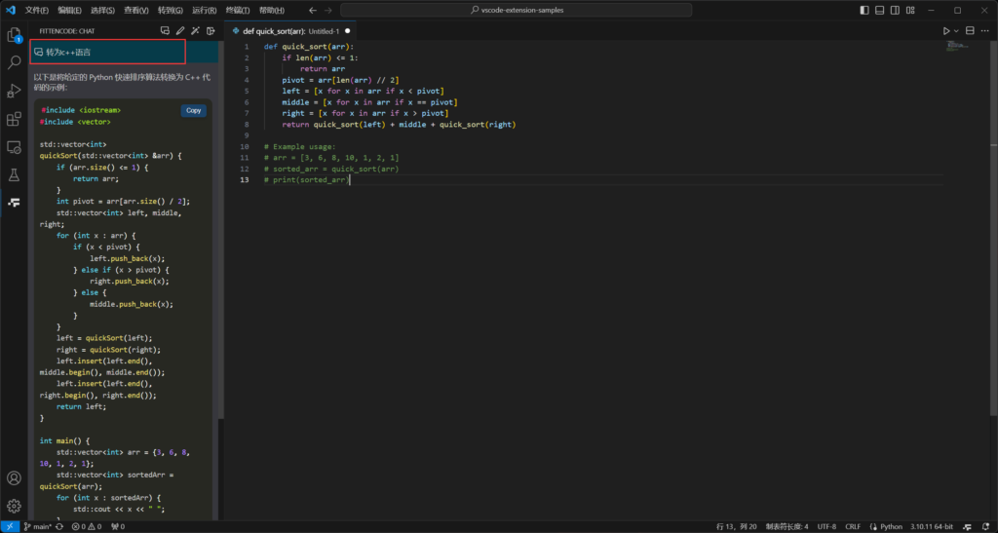Image resolution: width=998 pixels, height=533 pixels.
Task: Open the Fitten Code panel icon
Action: point(14,203)
